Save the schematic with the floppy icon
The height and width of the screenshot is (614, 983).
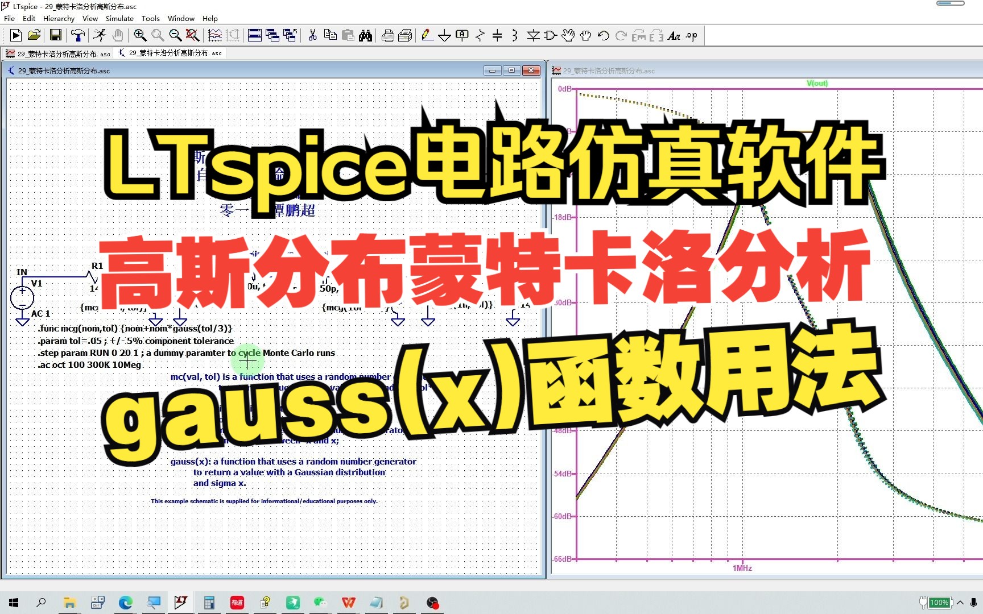click(56, 35)
